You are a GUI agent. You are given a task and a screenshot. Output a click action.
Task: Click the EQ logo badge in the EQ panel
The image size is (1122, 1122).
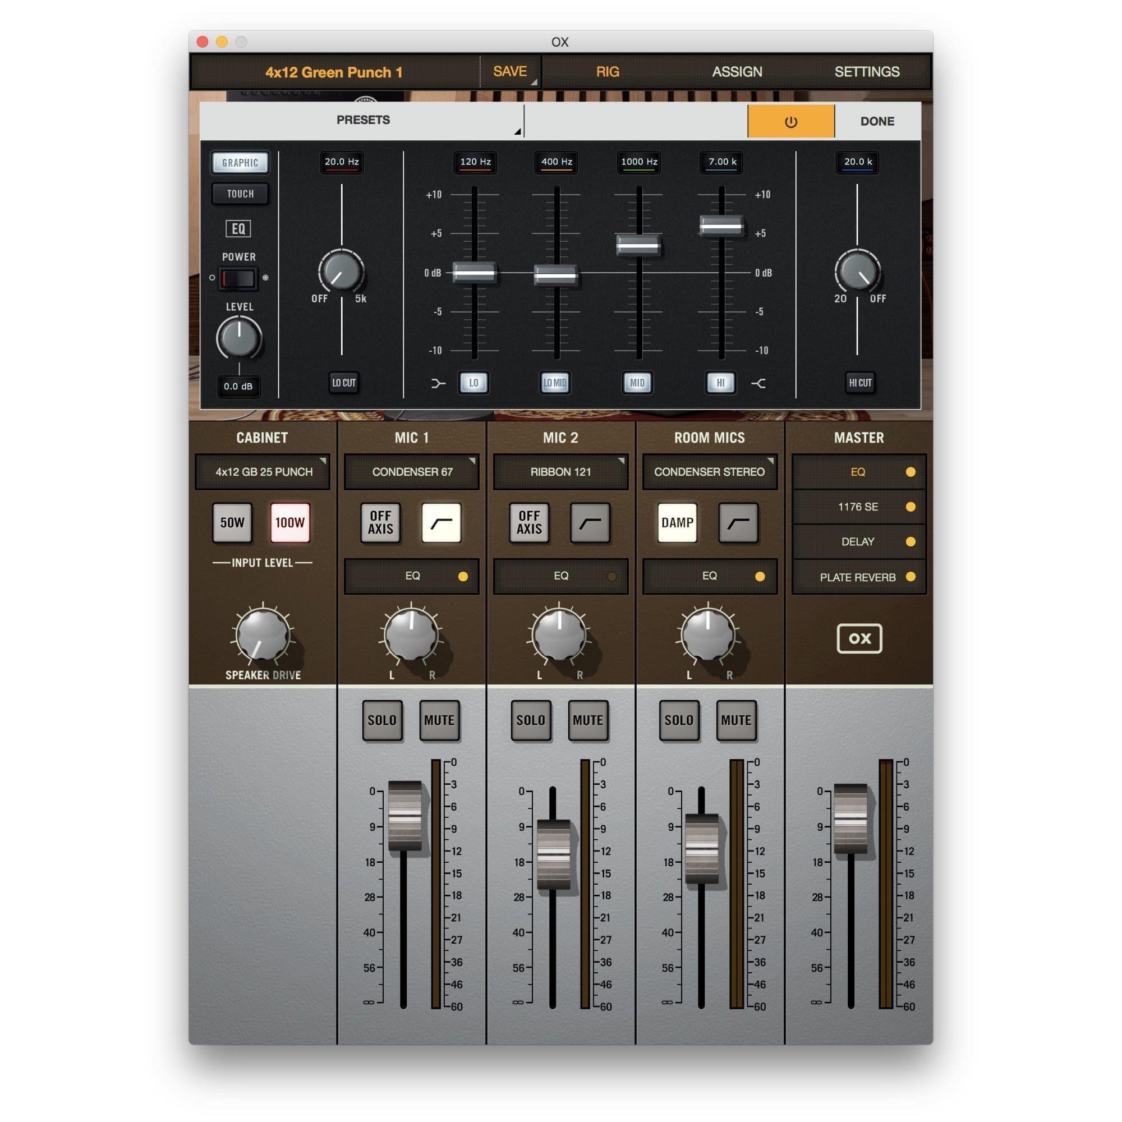(238, 229)
